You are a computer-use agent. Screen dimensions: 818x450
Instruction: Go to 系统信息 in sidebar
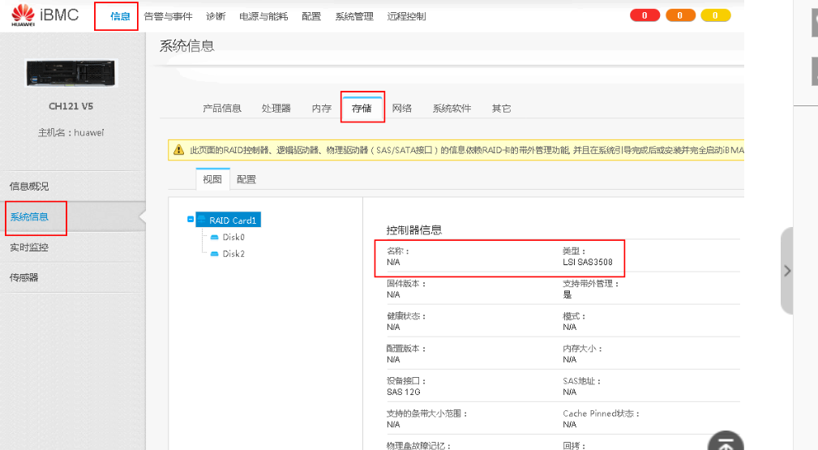tap(29, 216)
